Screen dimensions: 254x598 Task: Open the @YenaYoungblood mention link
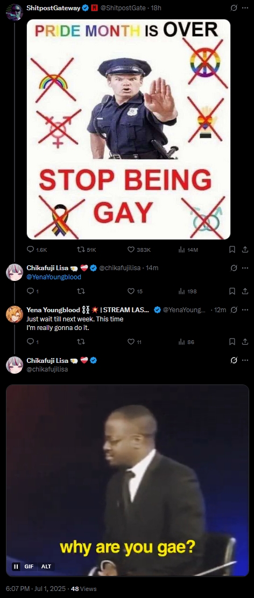coord(54,277)
